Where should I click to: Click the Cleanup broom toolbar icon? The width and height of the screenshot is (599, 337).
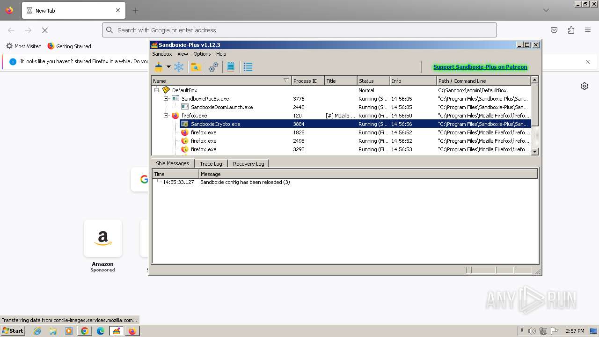pos(159,67)
